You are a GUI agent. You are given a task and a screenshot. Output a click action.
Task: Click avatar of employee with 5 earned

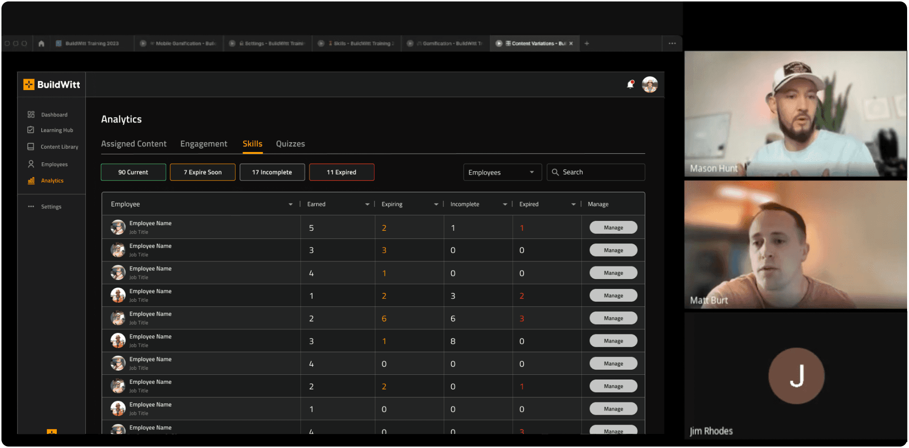tap(118, 227)
